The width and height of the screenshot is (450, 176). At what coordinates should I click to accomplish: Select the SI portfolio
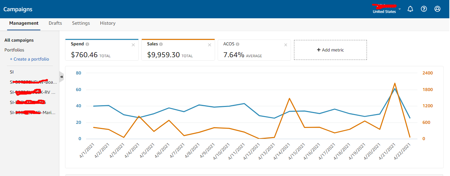[12, 72]
